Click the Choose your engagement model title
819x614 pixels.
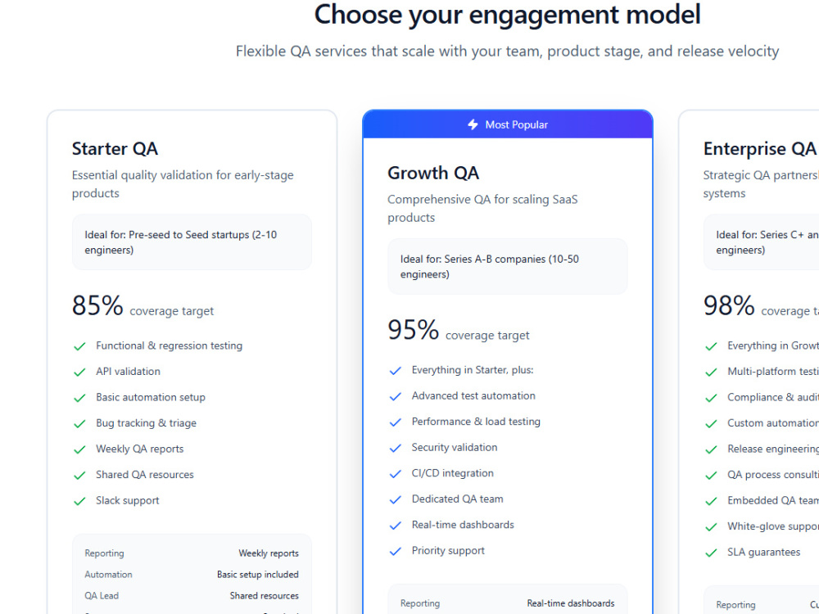507,15
